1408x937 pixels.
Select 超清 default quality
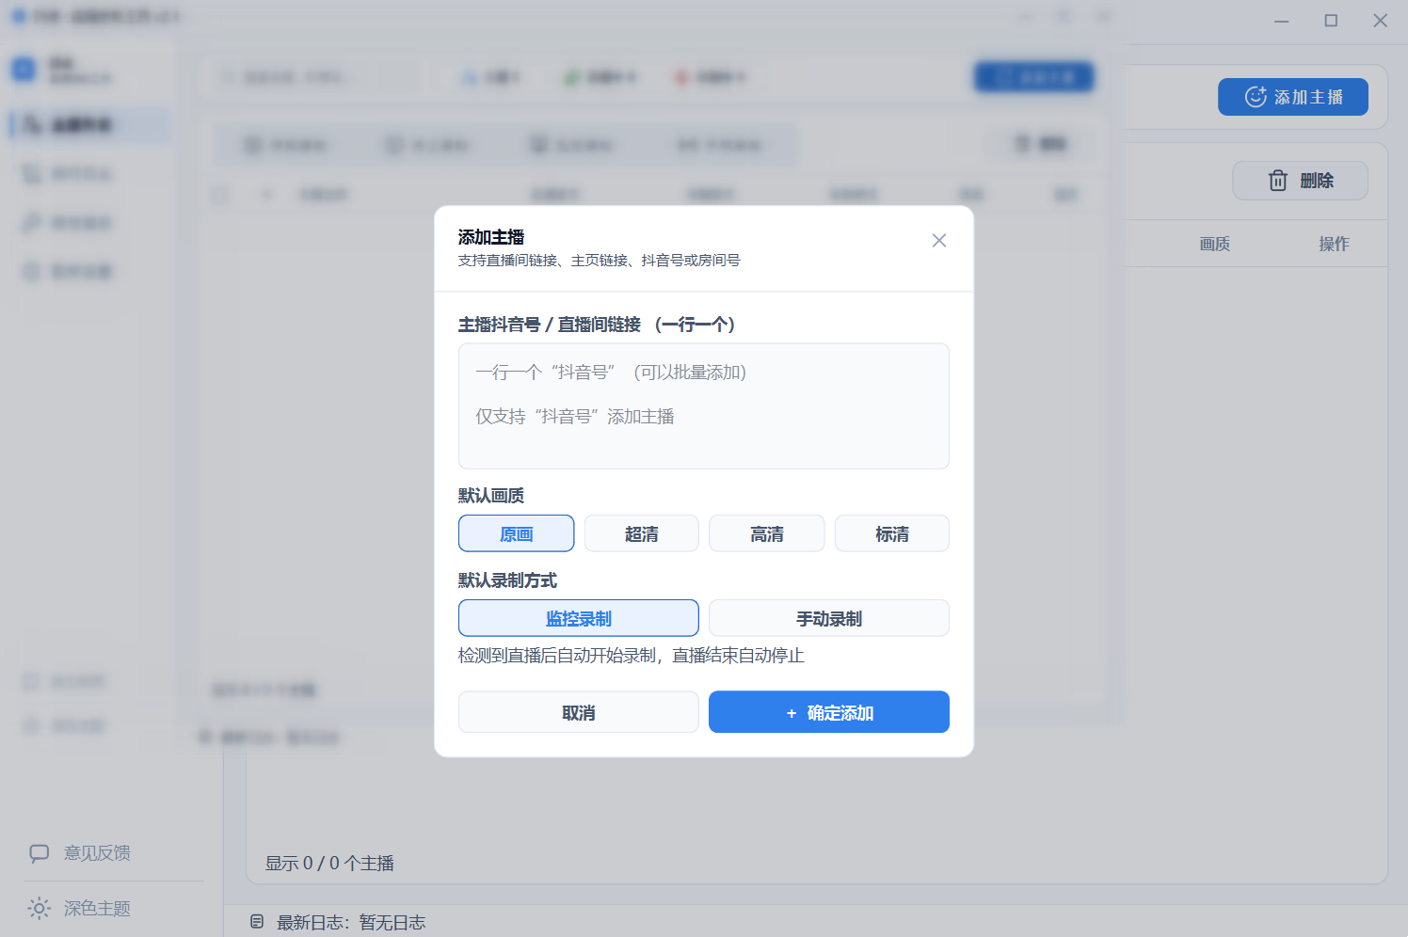click(642, 533)
